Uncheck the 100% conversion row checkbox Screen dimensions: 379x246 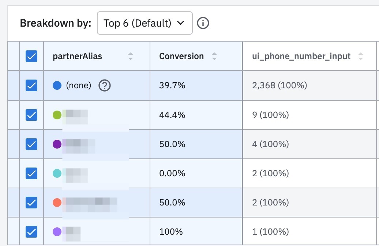tap(31, 232)
